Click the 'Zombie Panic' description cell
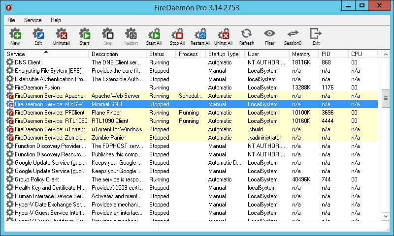This screenshot has height=236, width=394. 107,138
